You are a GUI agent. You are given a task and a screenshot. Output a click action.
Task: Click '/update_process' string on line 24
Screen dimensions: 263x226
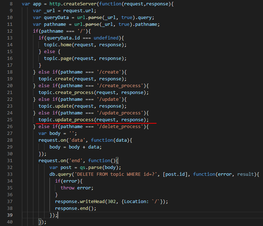[x=120, y=113]
